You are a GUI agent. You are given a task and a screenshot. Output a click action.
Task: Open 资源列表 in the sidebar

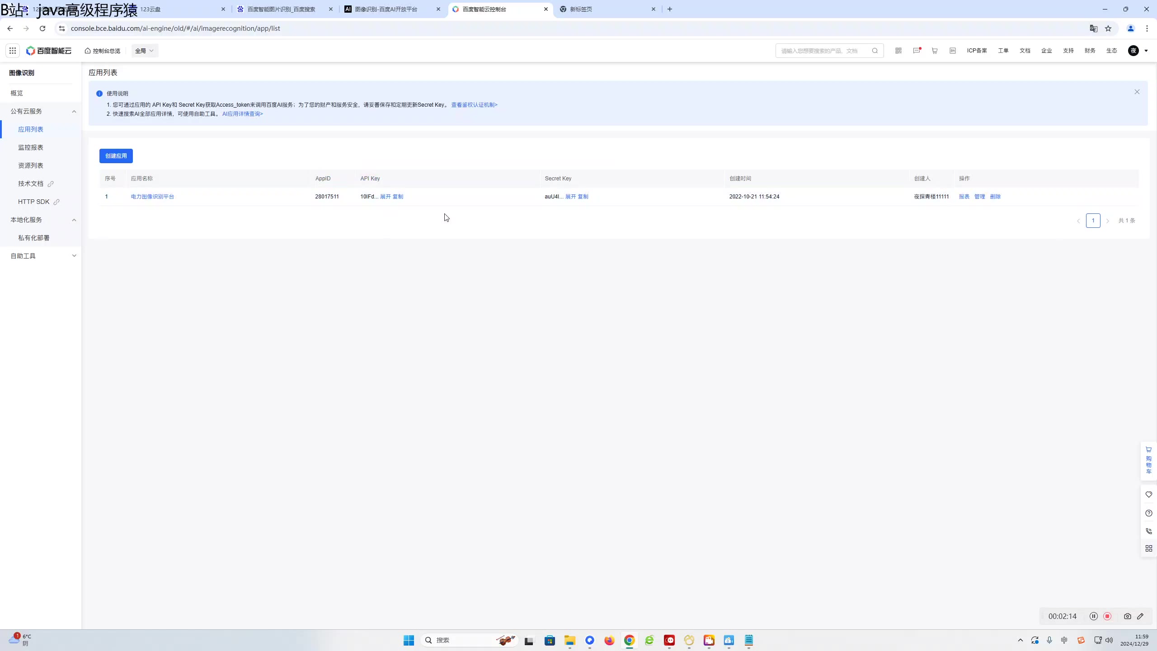(41, 165)
